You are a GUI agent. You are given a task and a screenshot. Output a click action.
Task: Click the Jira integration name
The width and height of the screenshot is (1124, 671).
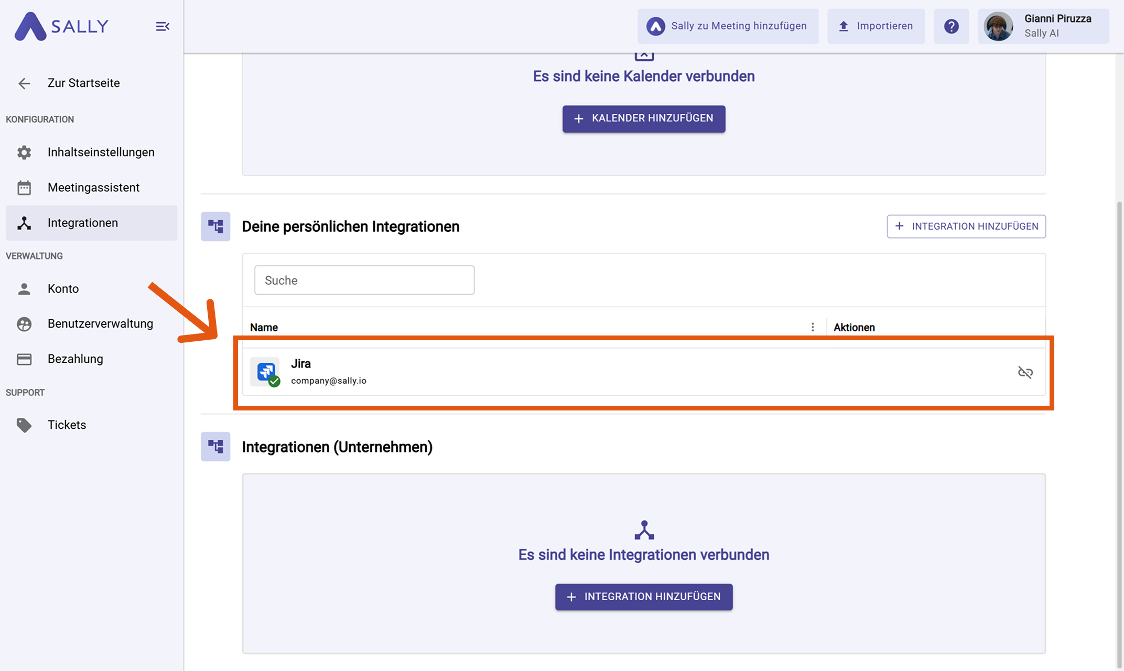pyautogui.click(x=301, y=364)
